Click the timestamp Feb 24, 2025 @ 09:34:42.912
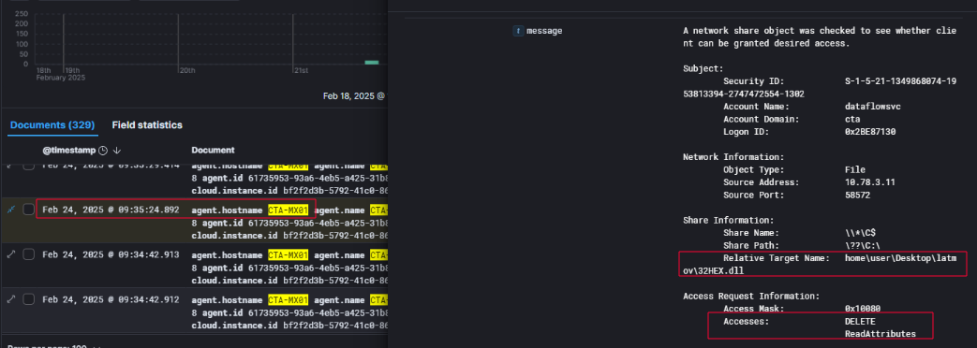977x348 pixels. pyautogui.click(x=111, y=299)
